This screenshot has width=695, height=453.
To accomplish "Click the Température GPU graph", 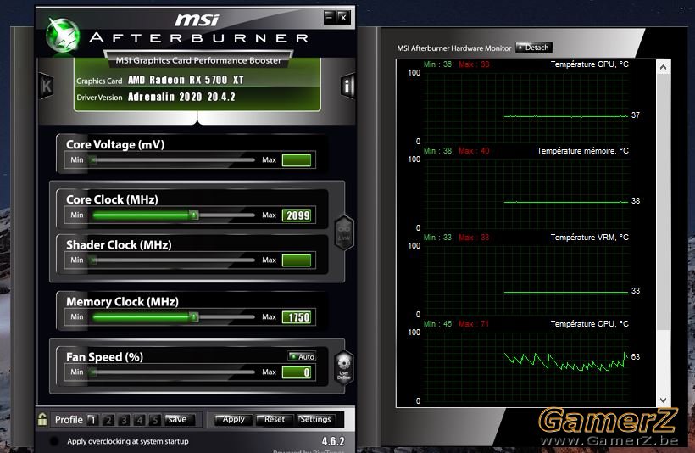I will pos(525,107).
